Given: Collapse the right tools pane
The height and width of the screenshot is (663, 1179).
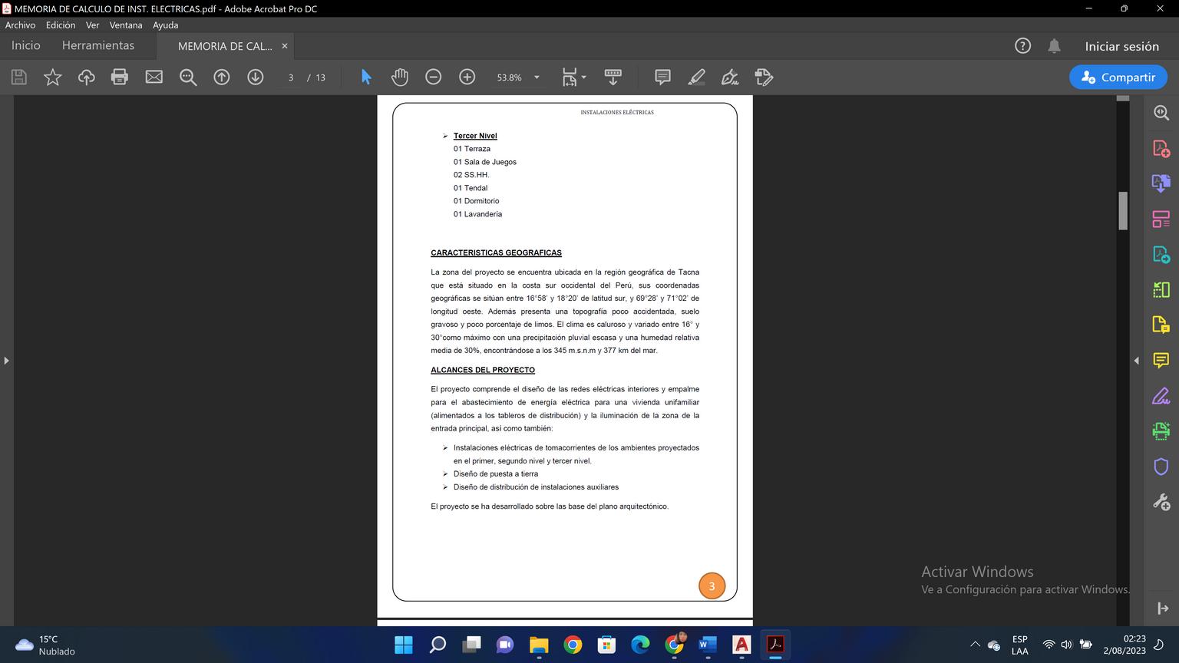Looking at the screenshot, I should 1137,361.
